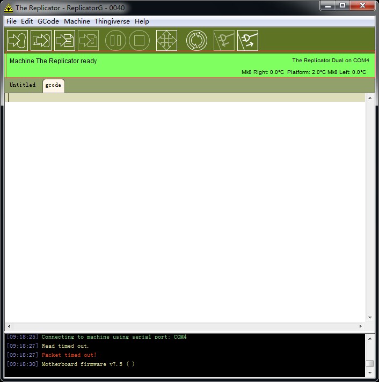The width and height of the screenshot is (379, 382).
Task: Click the editor horizontal scrollbar right arrow
Action: (x=360, y=326)
